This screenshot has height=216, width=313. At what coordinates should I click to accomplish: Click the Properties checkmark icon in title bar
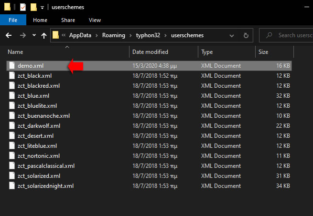(23, 7)
